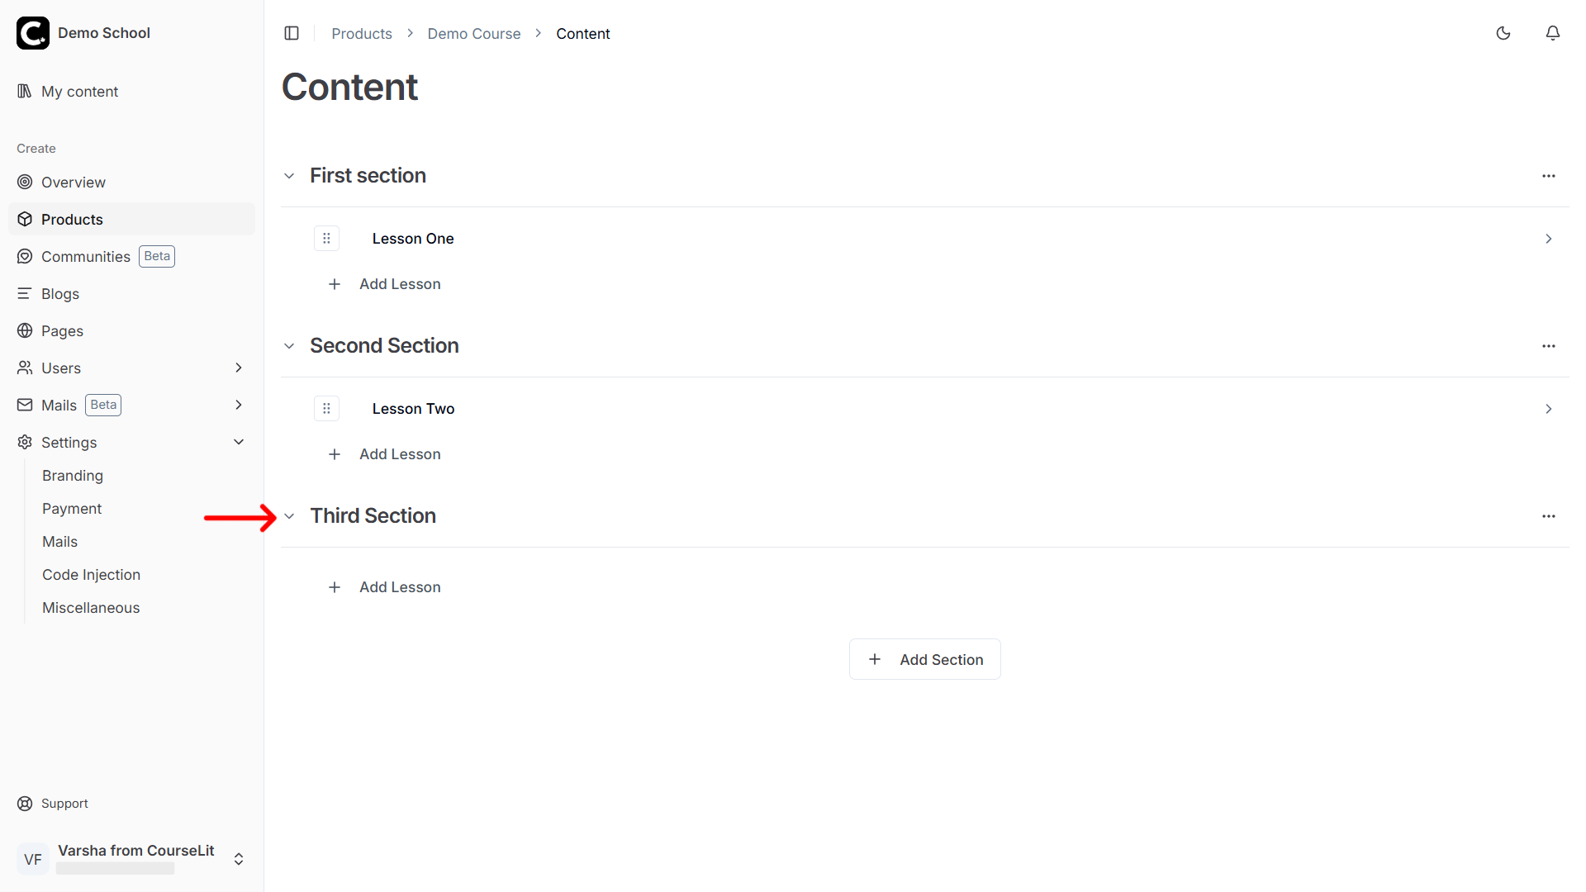Open Lesson Two via its right arrow
The image size is (1586, 892).
click(1549, 408)
